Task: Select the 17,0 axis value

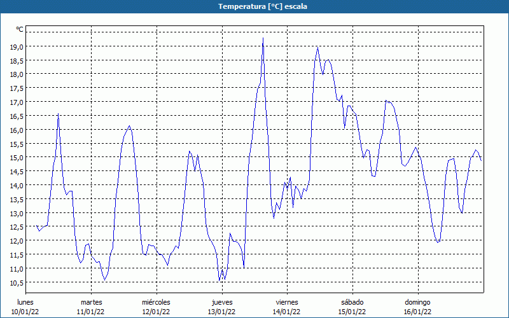Action: (x=17, y=102)
